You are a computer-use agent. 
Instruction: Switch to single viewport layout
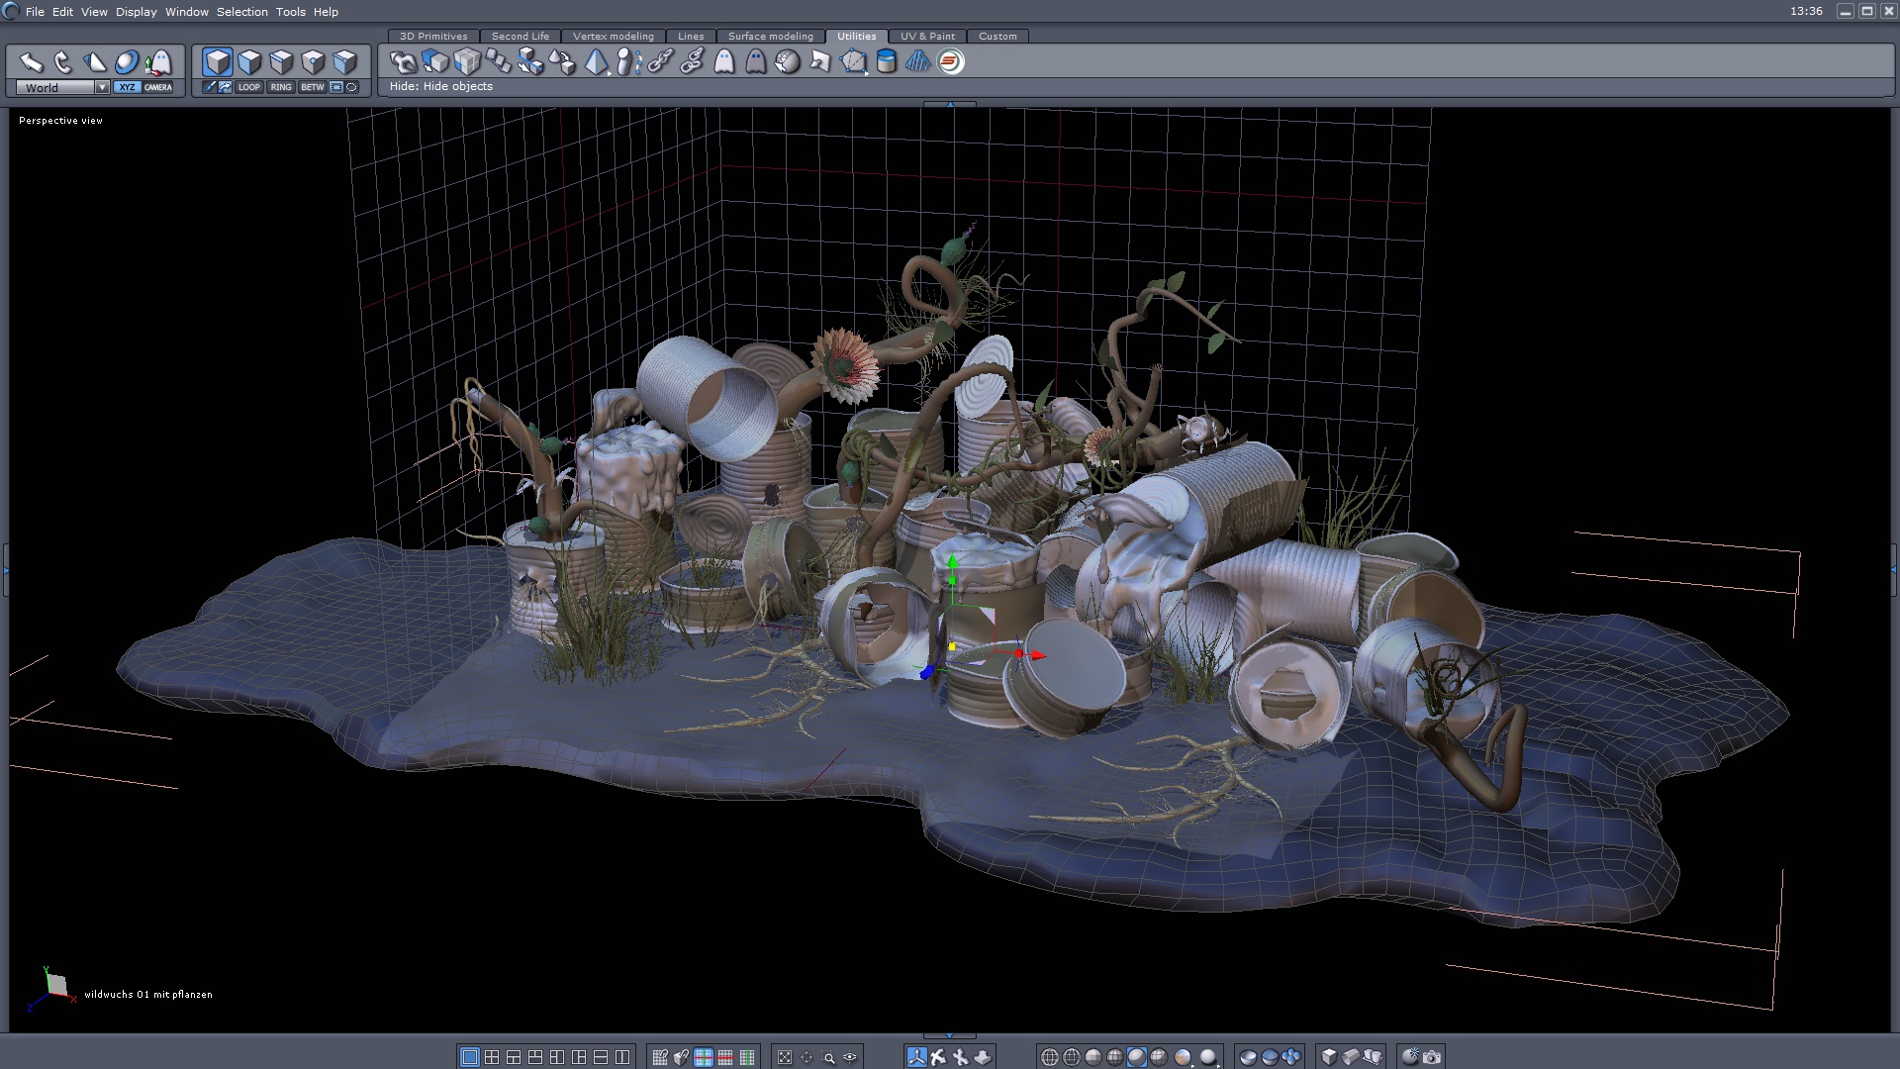point(470,1057)
